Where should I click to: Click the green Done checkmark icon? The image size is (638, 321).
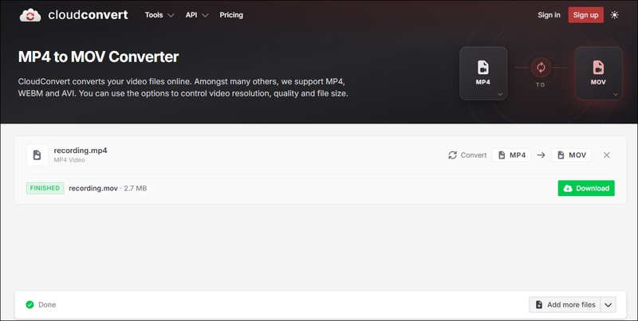30,305
